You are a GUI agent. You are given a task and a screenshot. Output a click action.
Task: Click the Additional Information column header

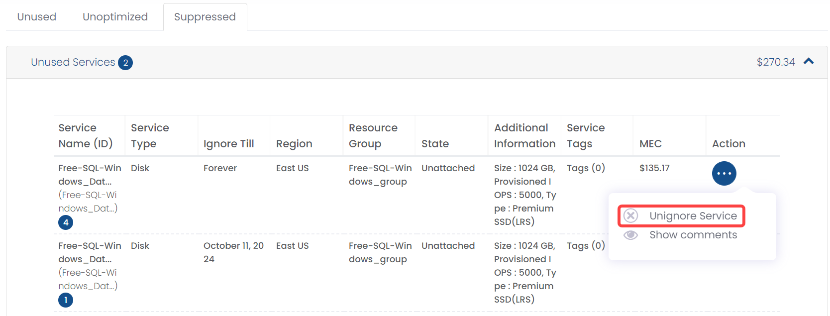524,136
